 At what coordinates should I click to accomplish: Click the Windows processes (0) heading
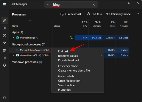[x=27, y=62]
